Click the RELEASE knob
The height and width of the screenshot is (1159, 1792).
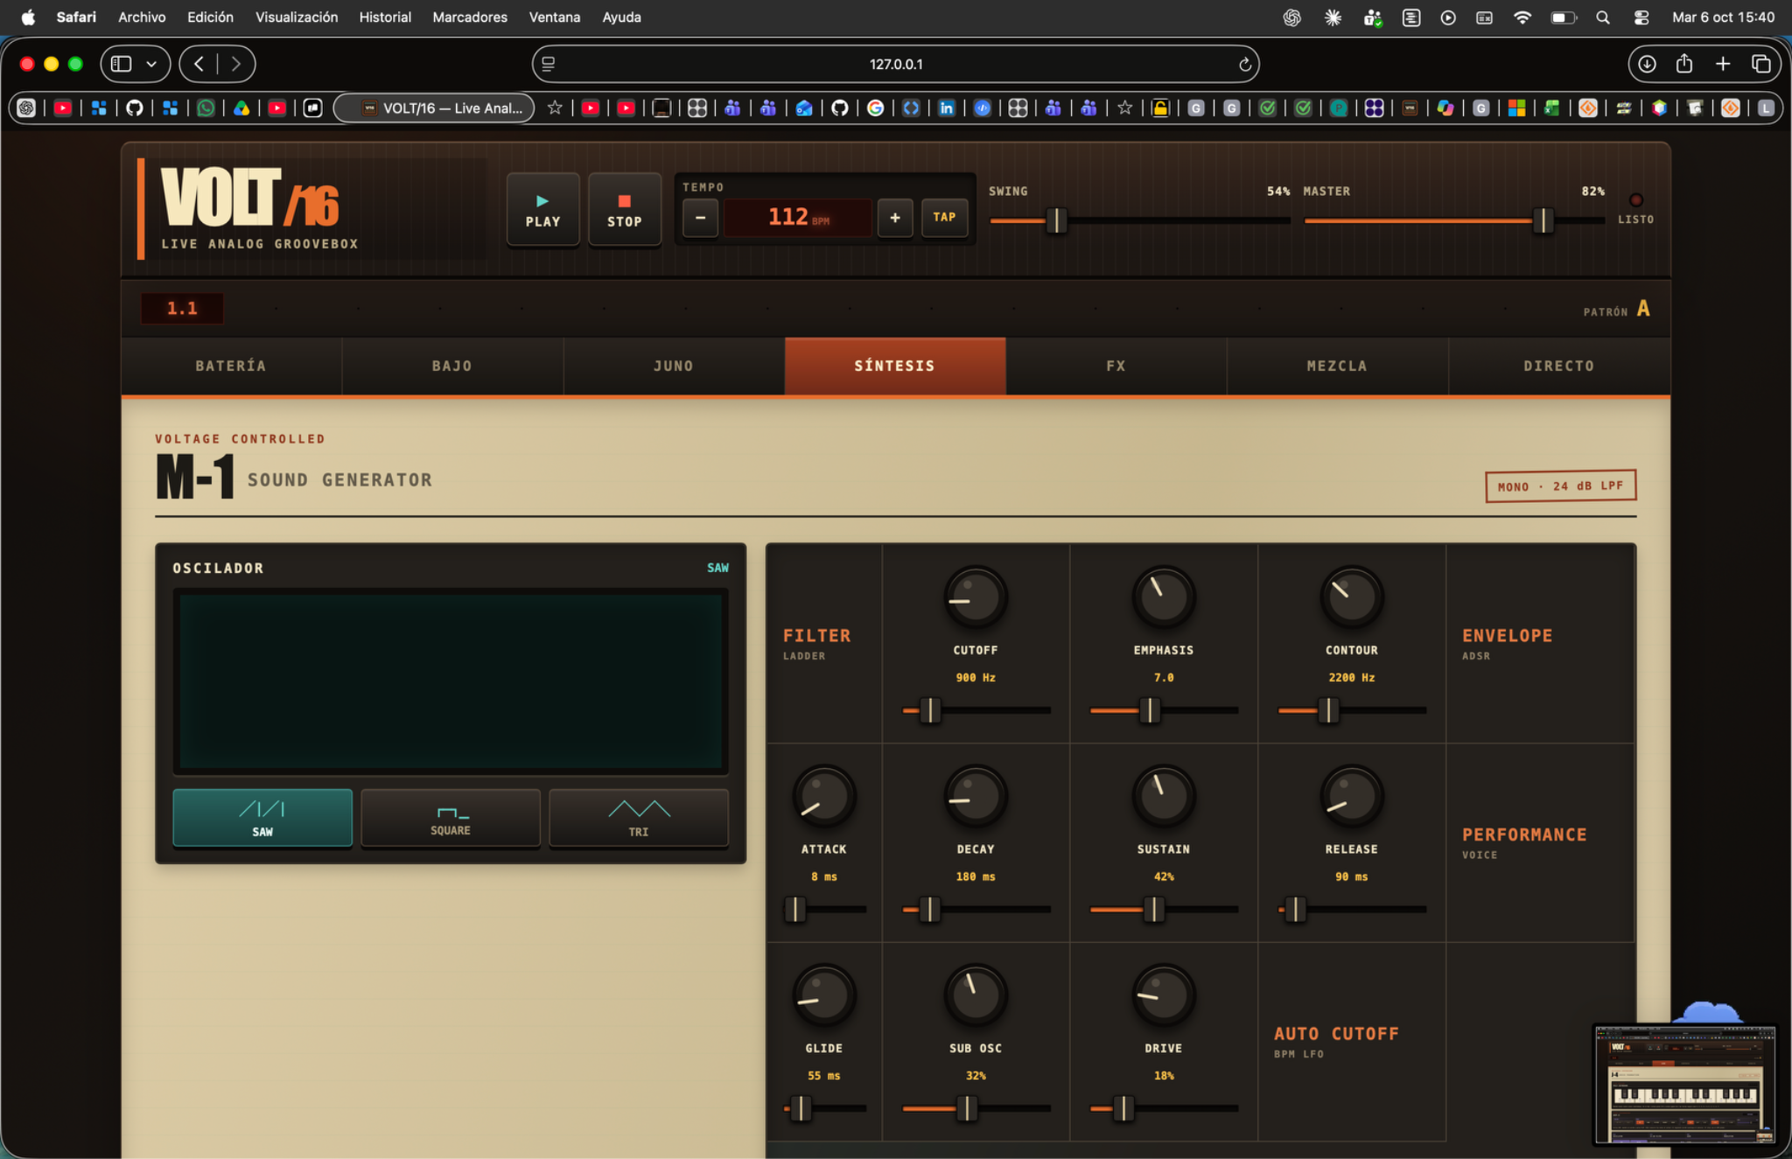[x=1352, y=796]
